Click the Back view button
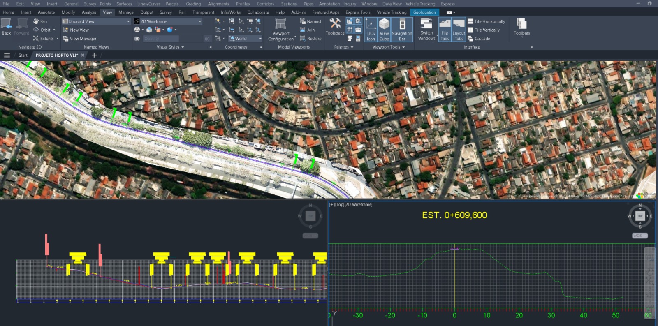Screen dimensions: 658x326 pyautogui.click(x=6, y=26)
